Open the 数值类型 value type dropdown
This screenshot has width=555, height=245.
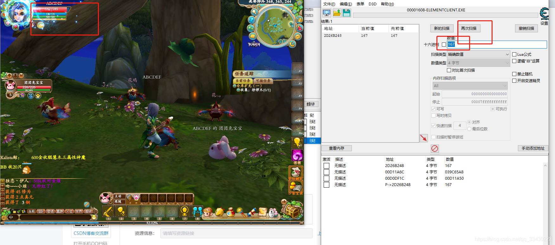(479, 63)
